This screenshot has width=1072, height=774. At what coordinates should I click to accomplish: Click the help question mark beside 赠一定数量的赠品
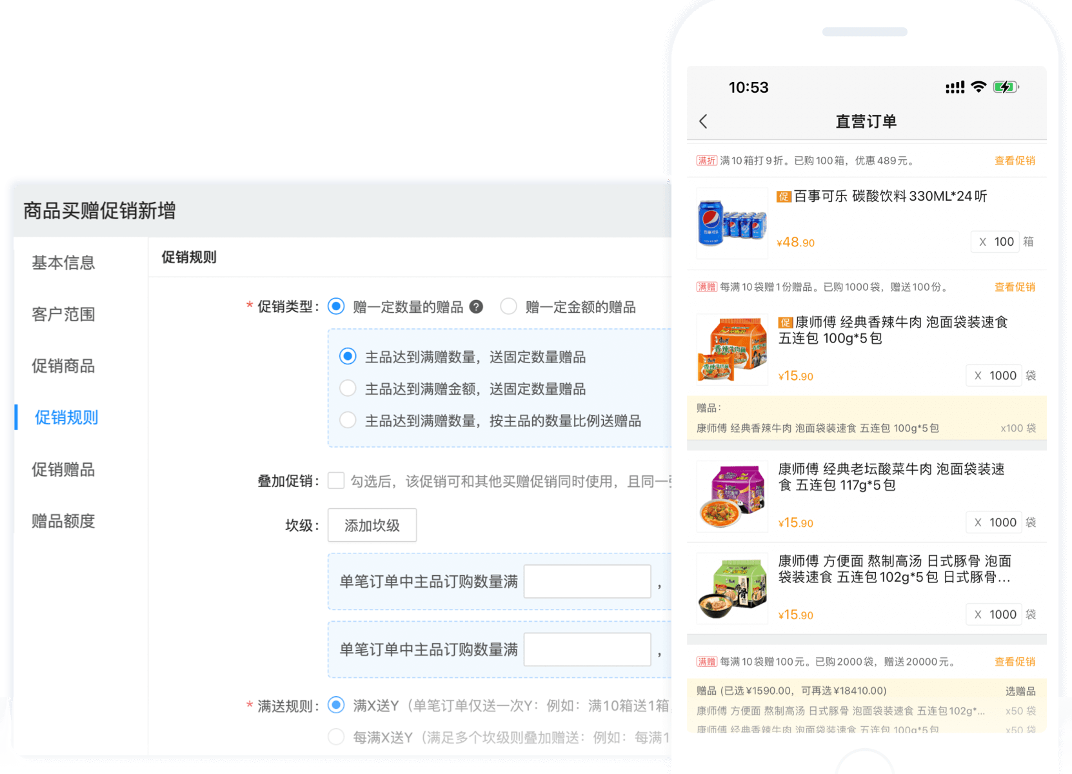pyautogui.click(x=476, y=306)
